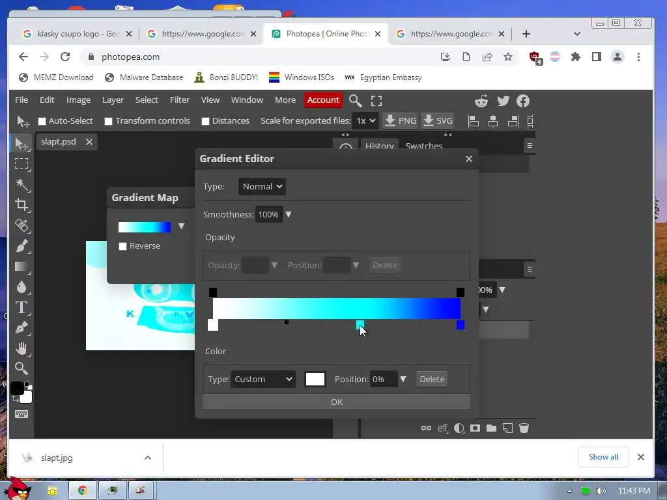Select the Hand tool
Viewport: 667px width, 500px height.
(21, 348)
